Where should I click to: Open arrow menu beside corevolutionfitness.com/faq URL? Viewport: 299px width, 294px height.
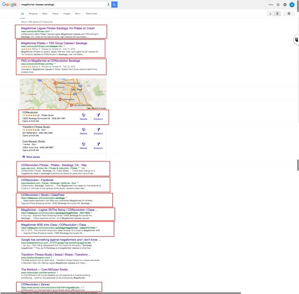[x=55, y=64]
